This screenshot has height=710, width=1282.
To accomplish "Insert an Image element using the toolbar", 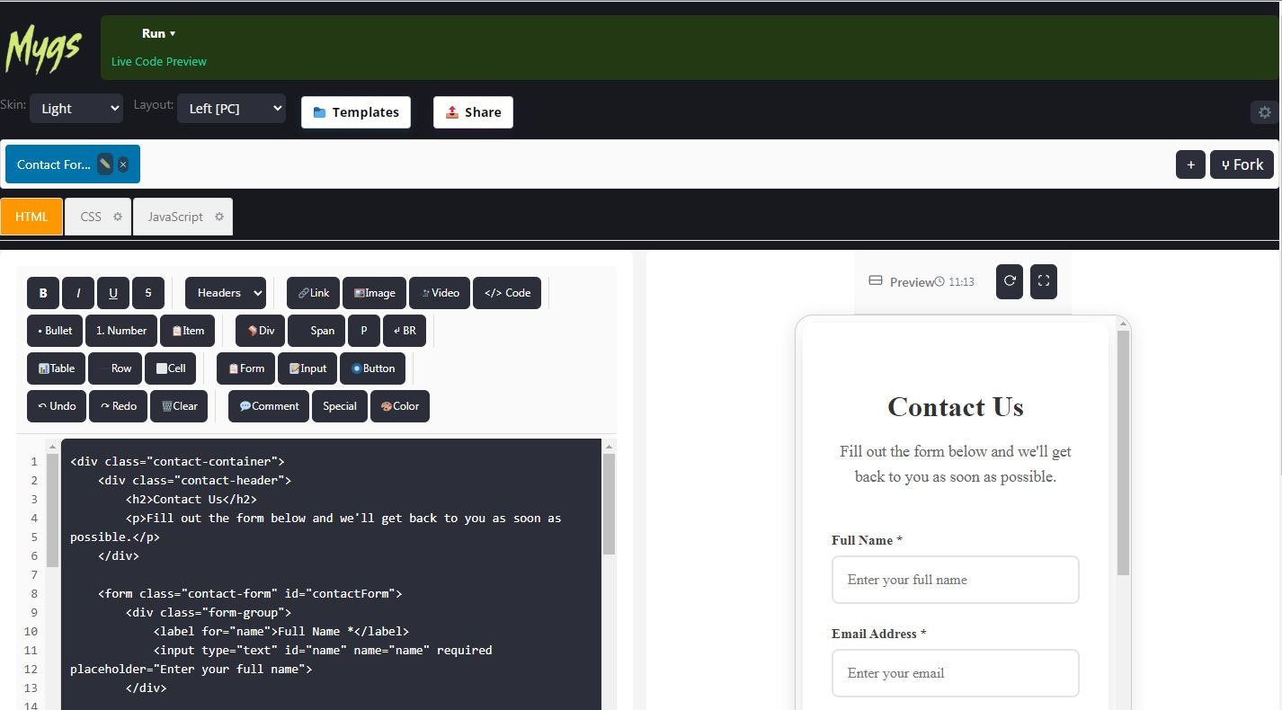I will pos(374,292).
